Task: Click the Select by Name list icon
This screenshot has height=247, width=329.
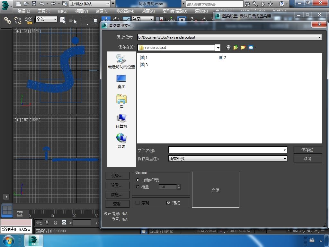Action: 73,20
